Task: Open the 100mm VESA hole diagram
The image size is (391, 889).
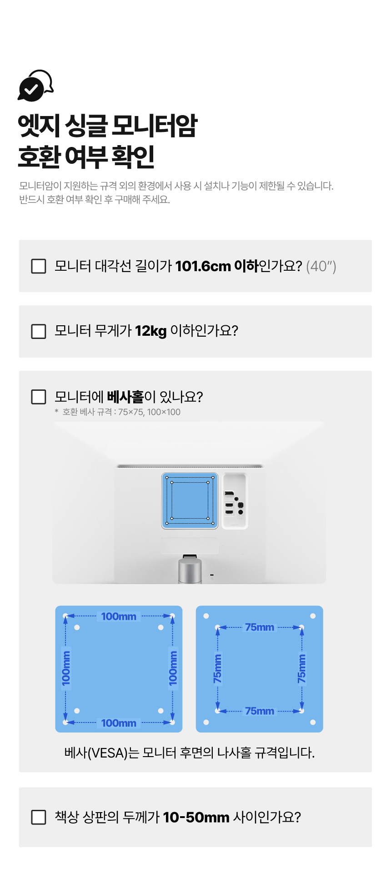Action: point(119,669)
